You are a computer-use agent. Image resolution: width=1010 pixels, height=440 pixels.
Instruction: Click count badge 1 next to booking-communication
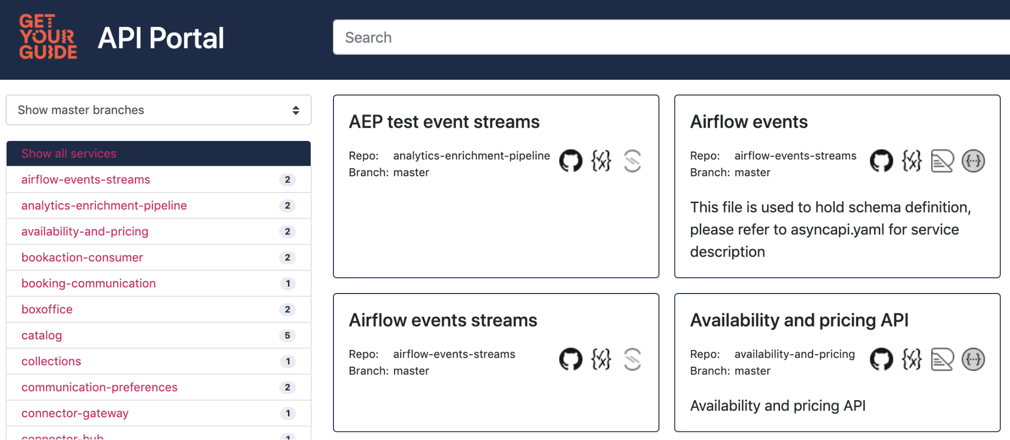(x=287, y=283)
